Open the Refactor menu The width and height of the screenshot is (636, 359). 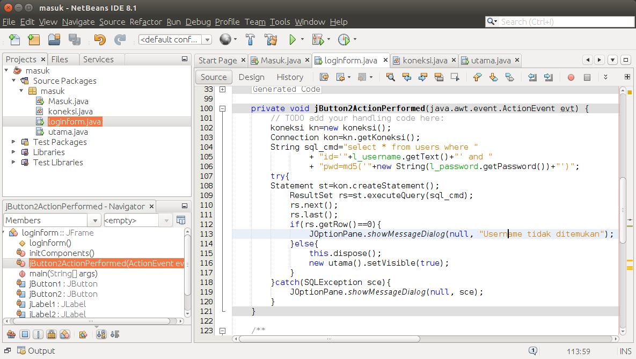[x=145, y=22]
